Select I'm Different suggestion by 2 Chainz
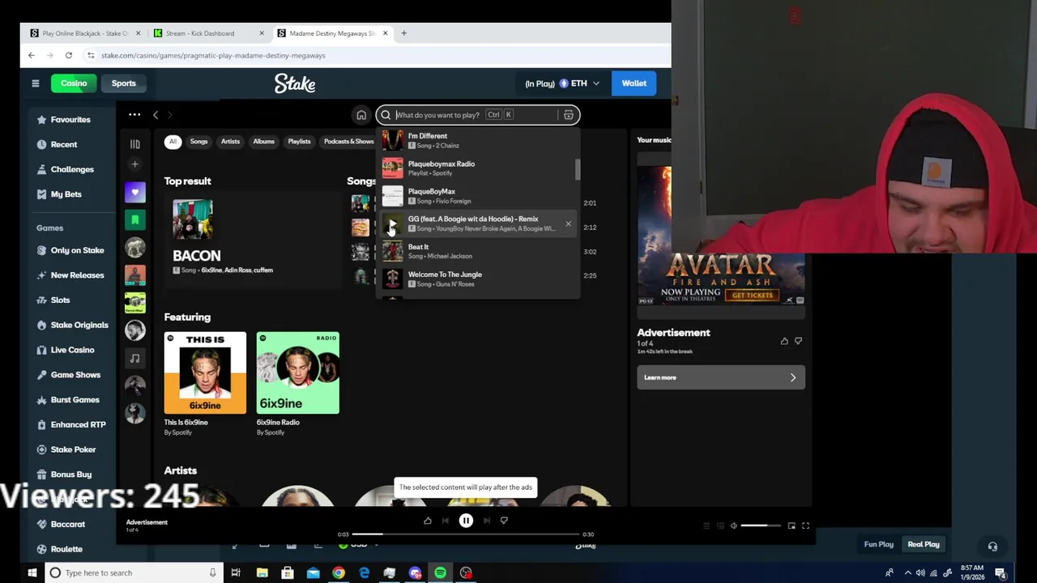Viewport: 1037px width, 583px height. click(x=478, y=140)
